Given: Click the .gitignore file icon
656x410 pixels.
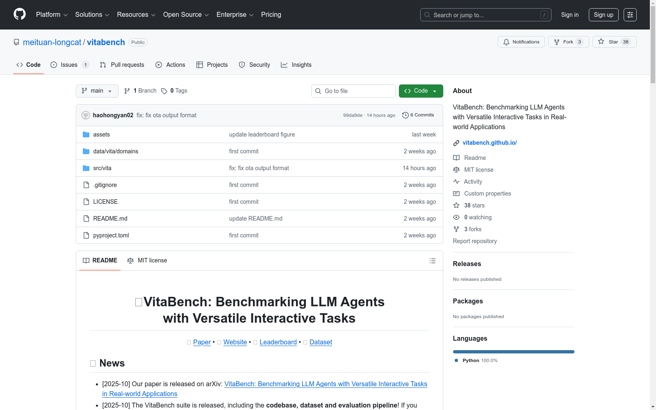Looking at the screenshot, I should [86, 185].
